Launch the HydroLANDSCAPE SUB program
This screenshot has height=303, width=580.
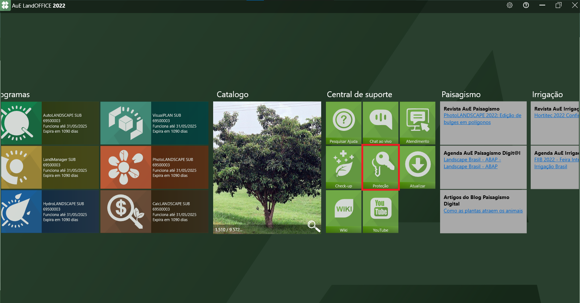coord(50,212)
